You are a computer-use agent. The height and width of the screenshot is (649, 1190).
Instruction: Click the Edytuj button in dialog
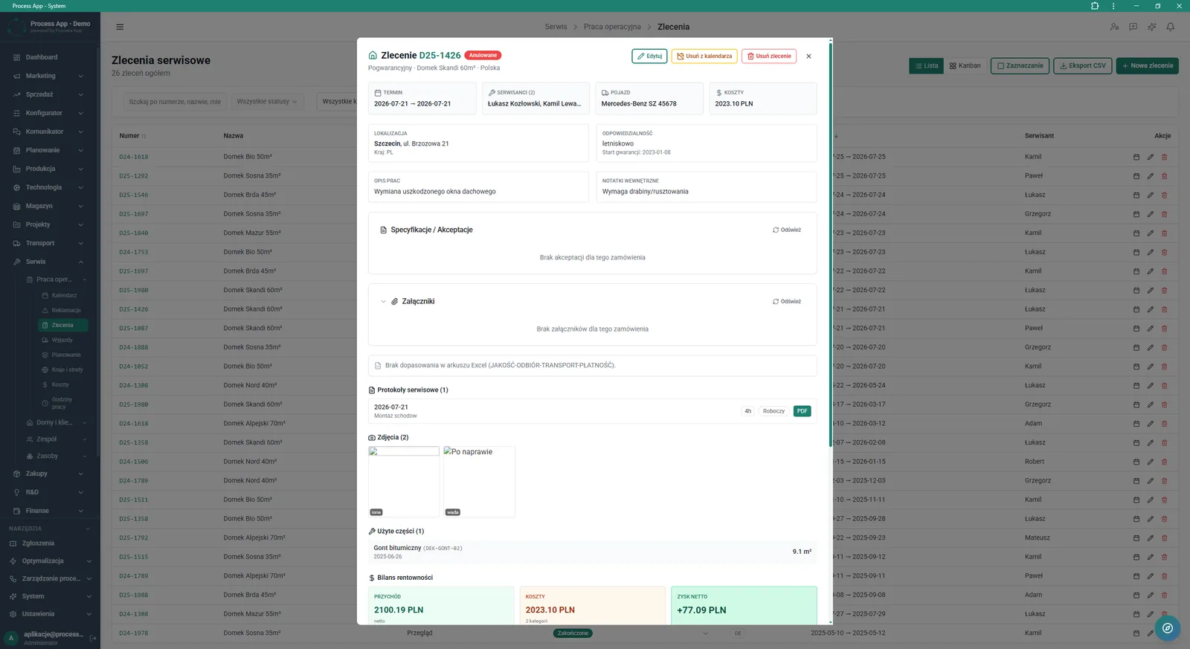(x=649, y=56)
